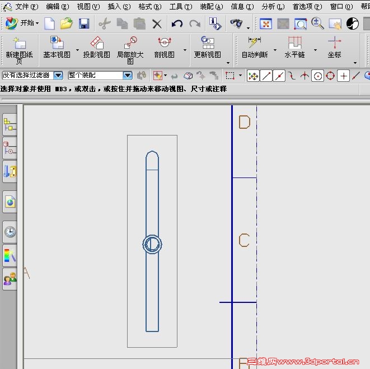Open the 分析(L) menu
The height and width of the screenshot is (369, 370).
pyautogui.click(x=273, y=7)
